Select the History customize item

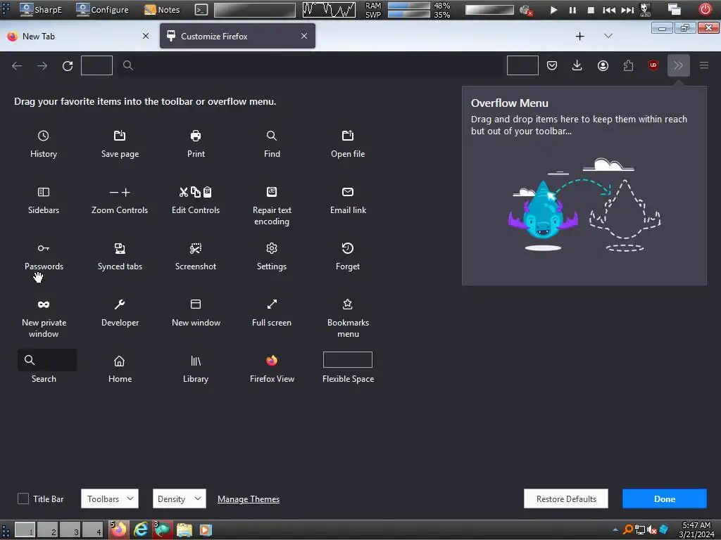pos(43,143)
